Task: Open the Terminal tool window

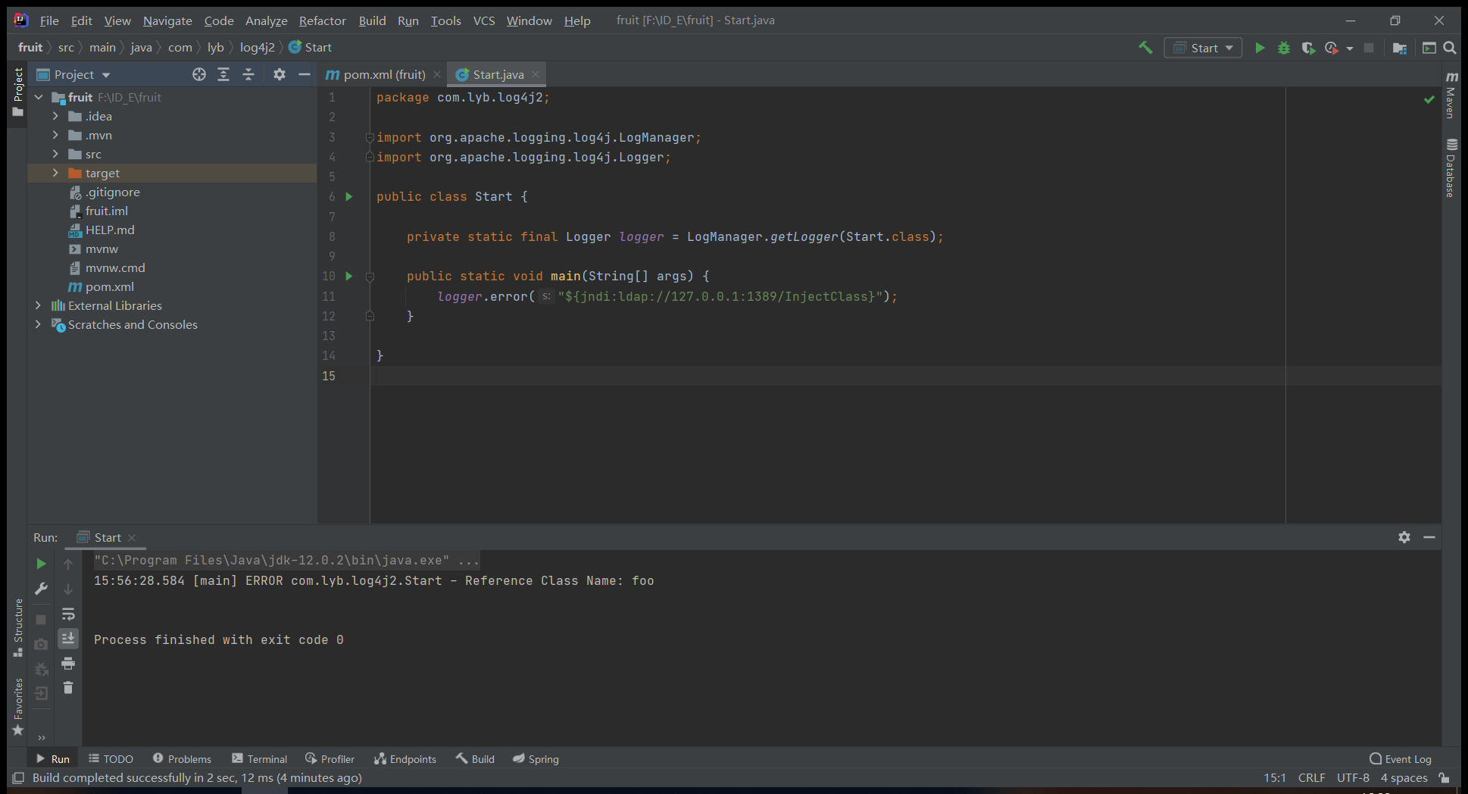Action: pos(259,759)
